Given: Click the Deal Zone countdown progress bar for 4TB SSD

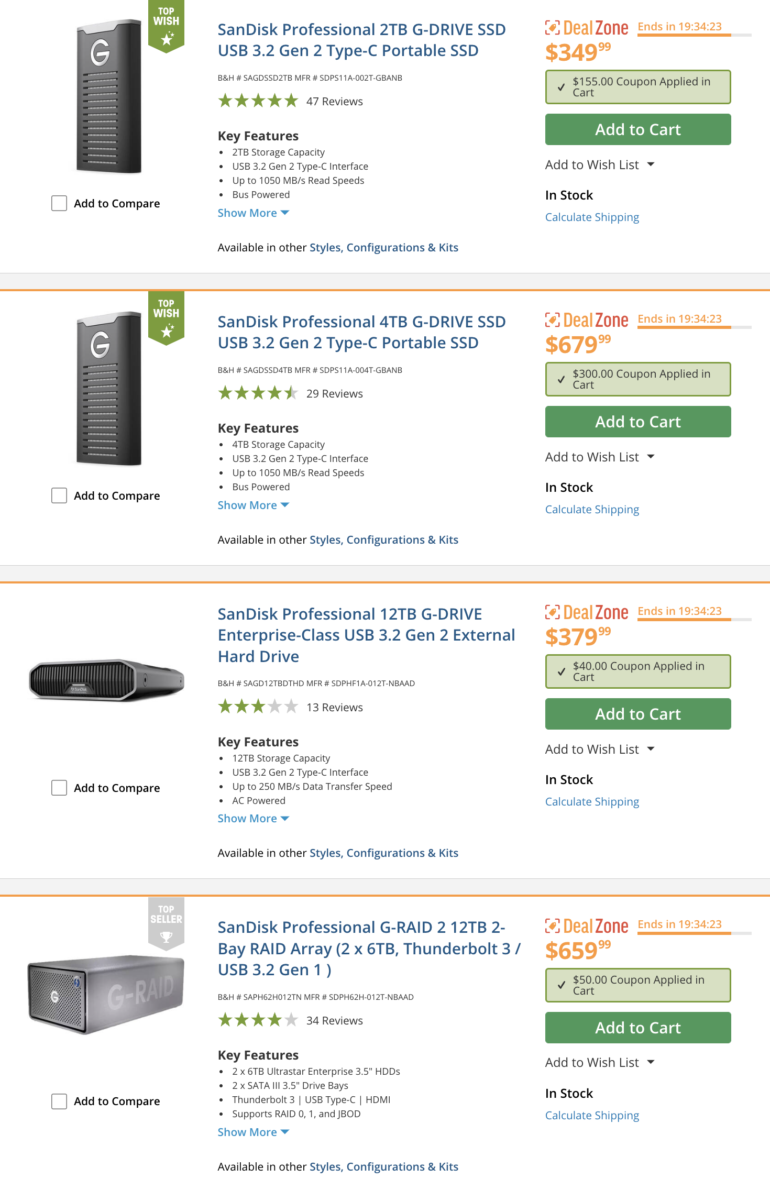Looking at the screenshot, I should (x=694, y=327).
